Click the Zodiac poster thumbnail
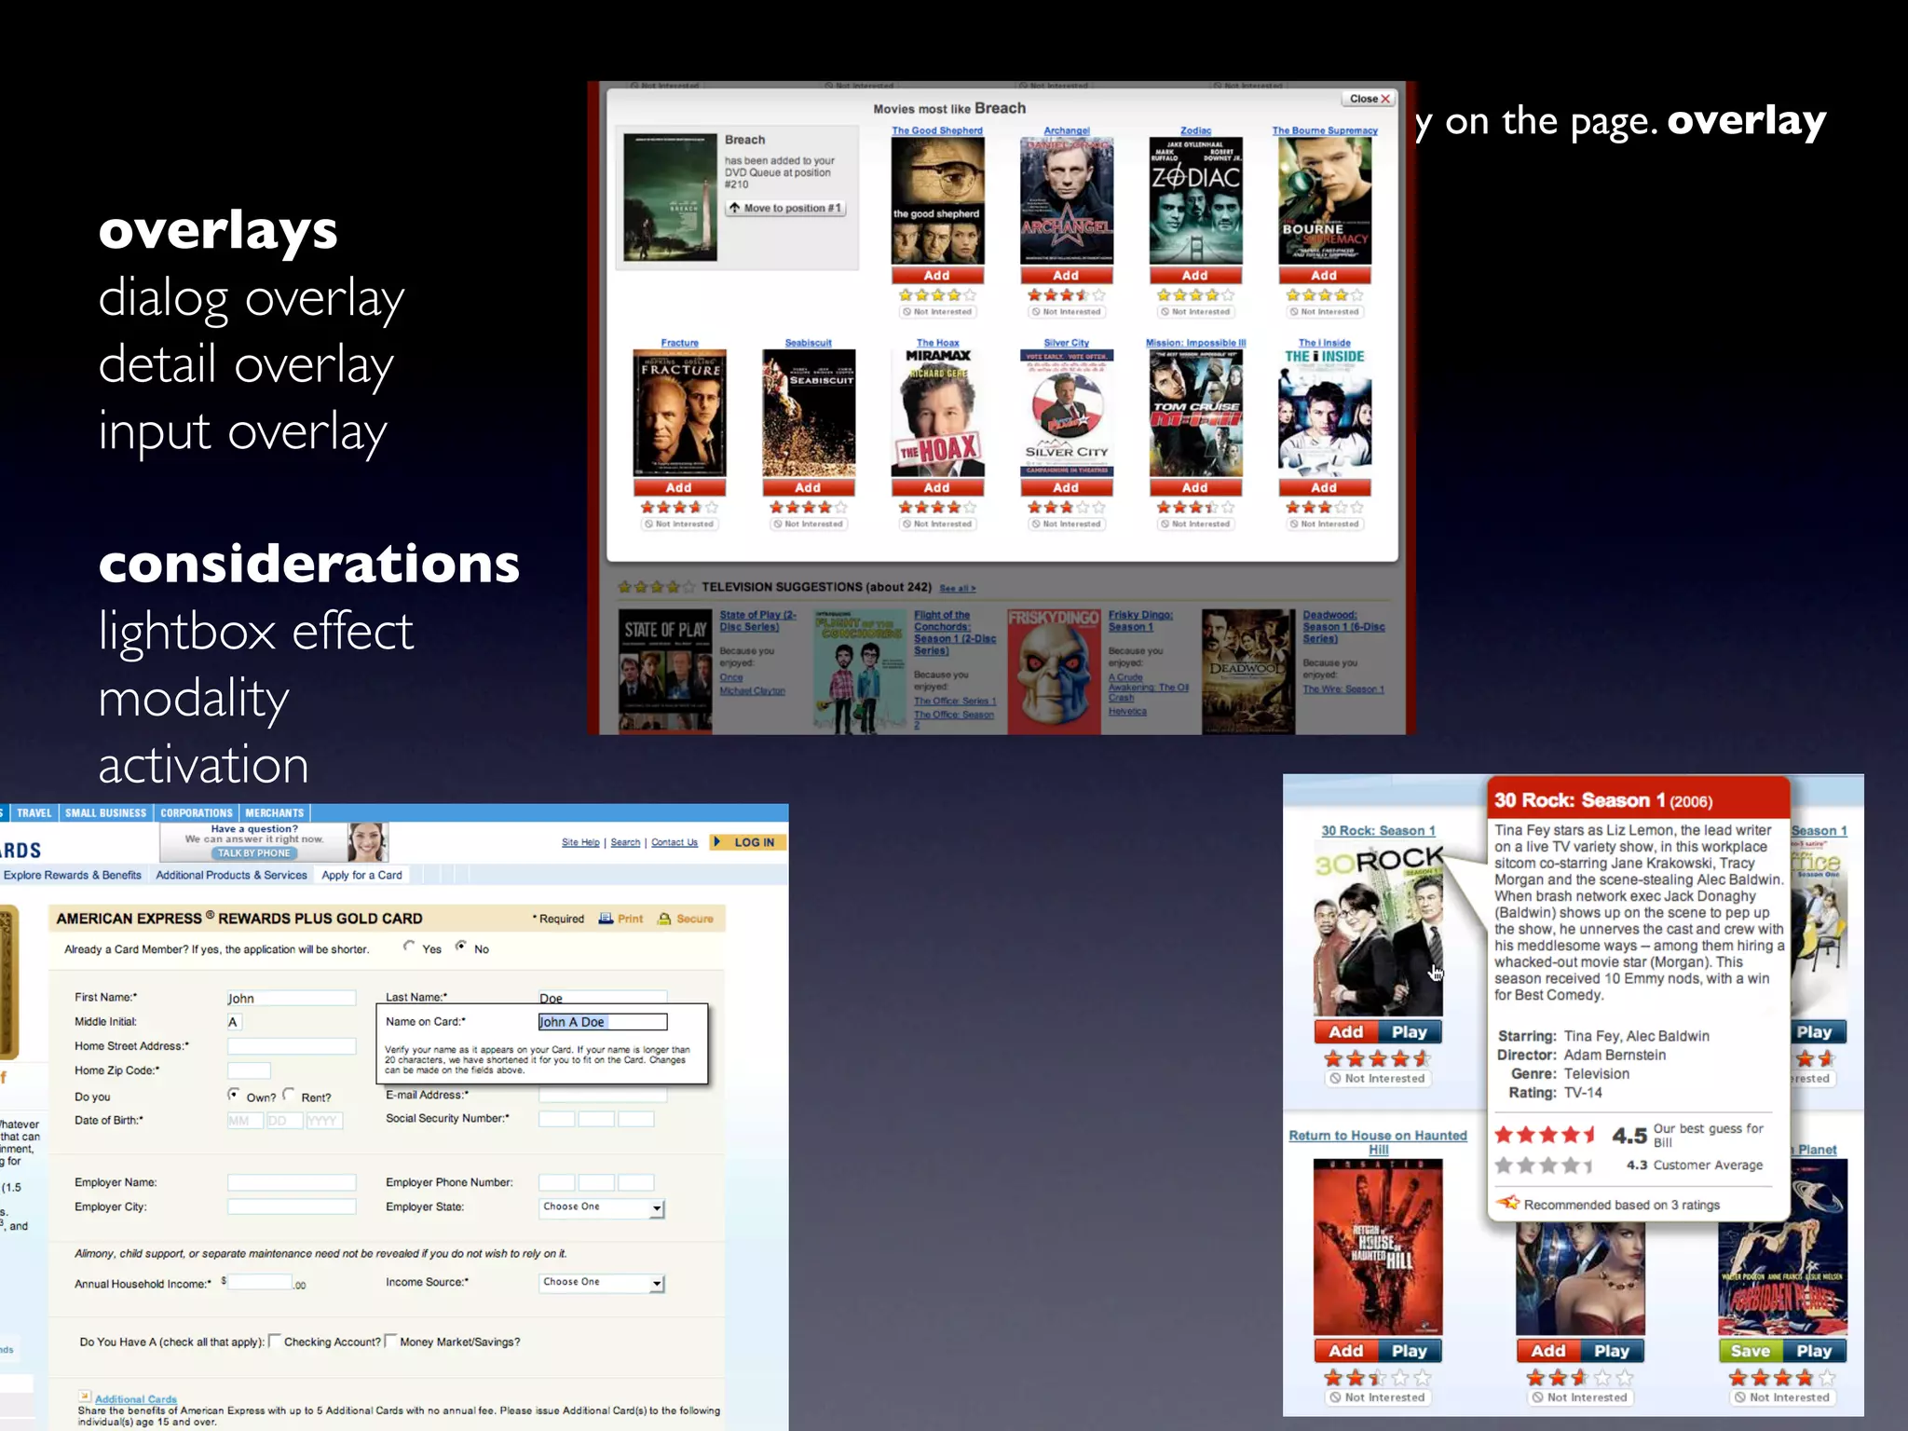Image resolution: width=1908 pixels, height=1431 pixels. 1195,201
